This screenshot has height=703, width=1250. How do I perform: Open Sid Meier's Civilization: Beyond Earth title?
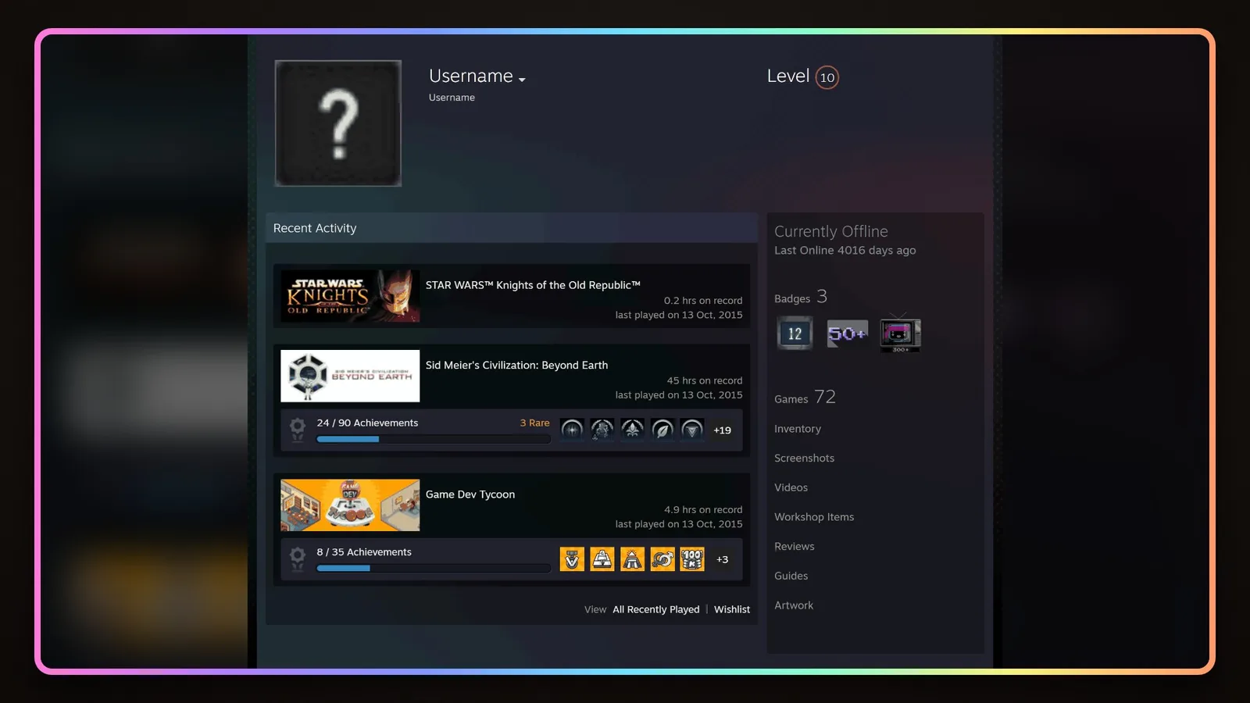click(x=516, y=366)
